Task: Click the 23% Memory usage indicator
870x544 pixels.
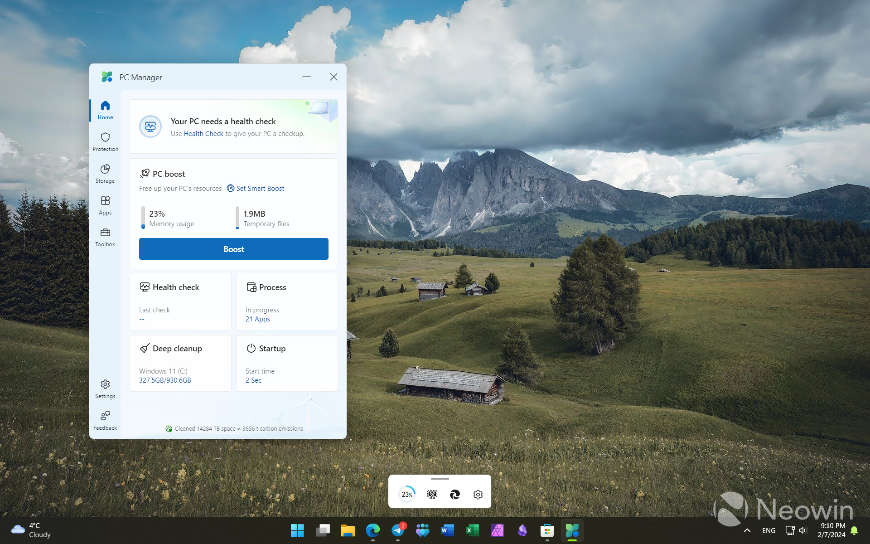Action: 168,218
